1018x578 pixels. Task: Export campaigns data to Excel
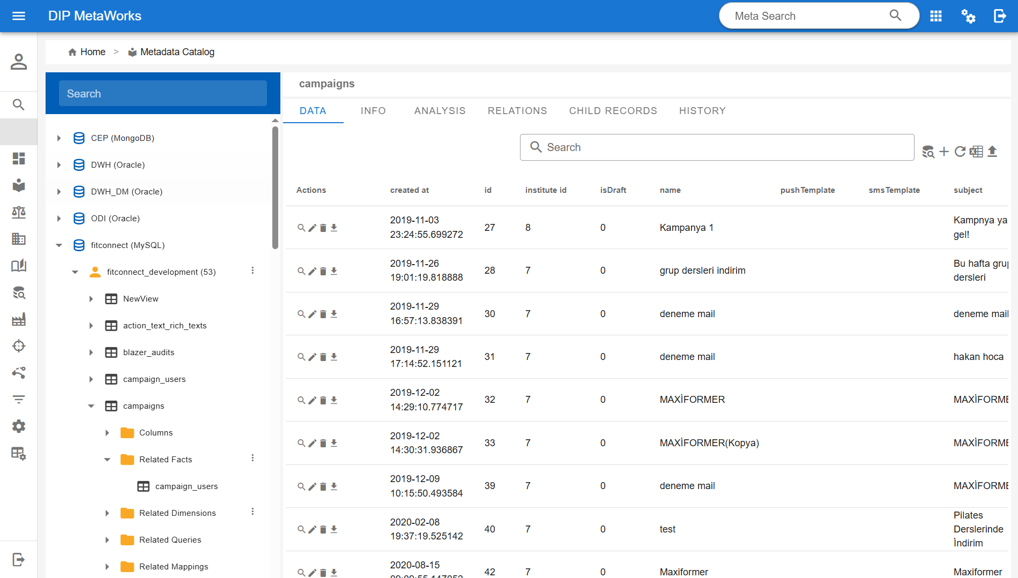click(x=976, y=152)
